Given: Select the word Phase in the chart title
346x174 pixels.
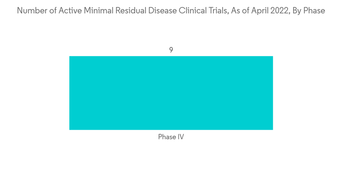Looking at the screenshot, I should [x=314, y=11].
